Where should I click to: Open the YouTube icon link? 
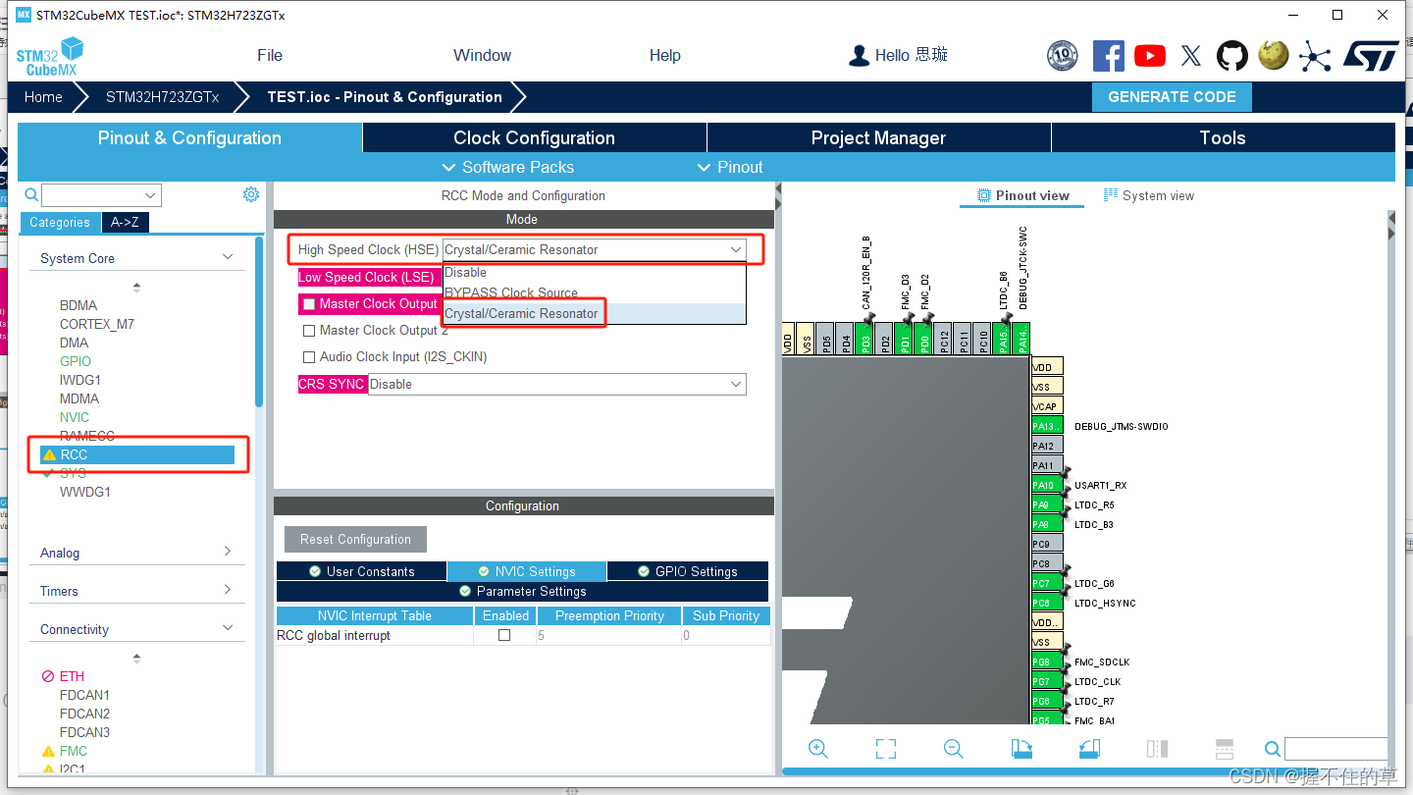1150,56
